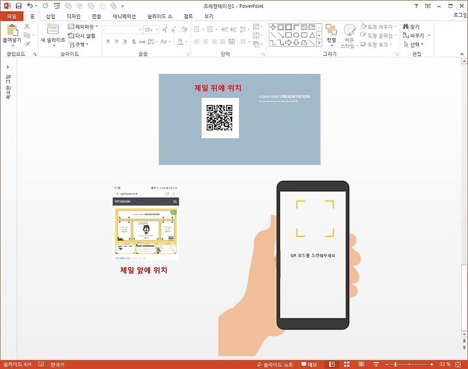
Task: Click the Reset (다시 설정) button
Action: coord(81,36)
